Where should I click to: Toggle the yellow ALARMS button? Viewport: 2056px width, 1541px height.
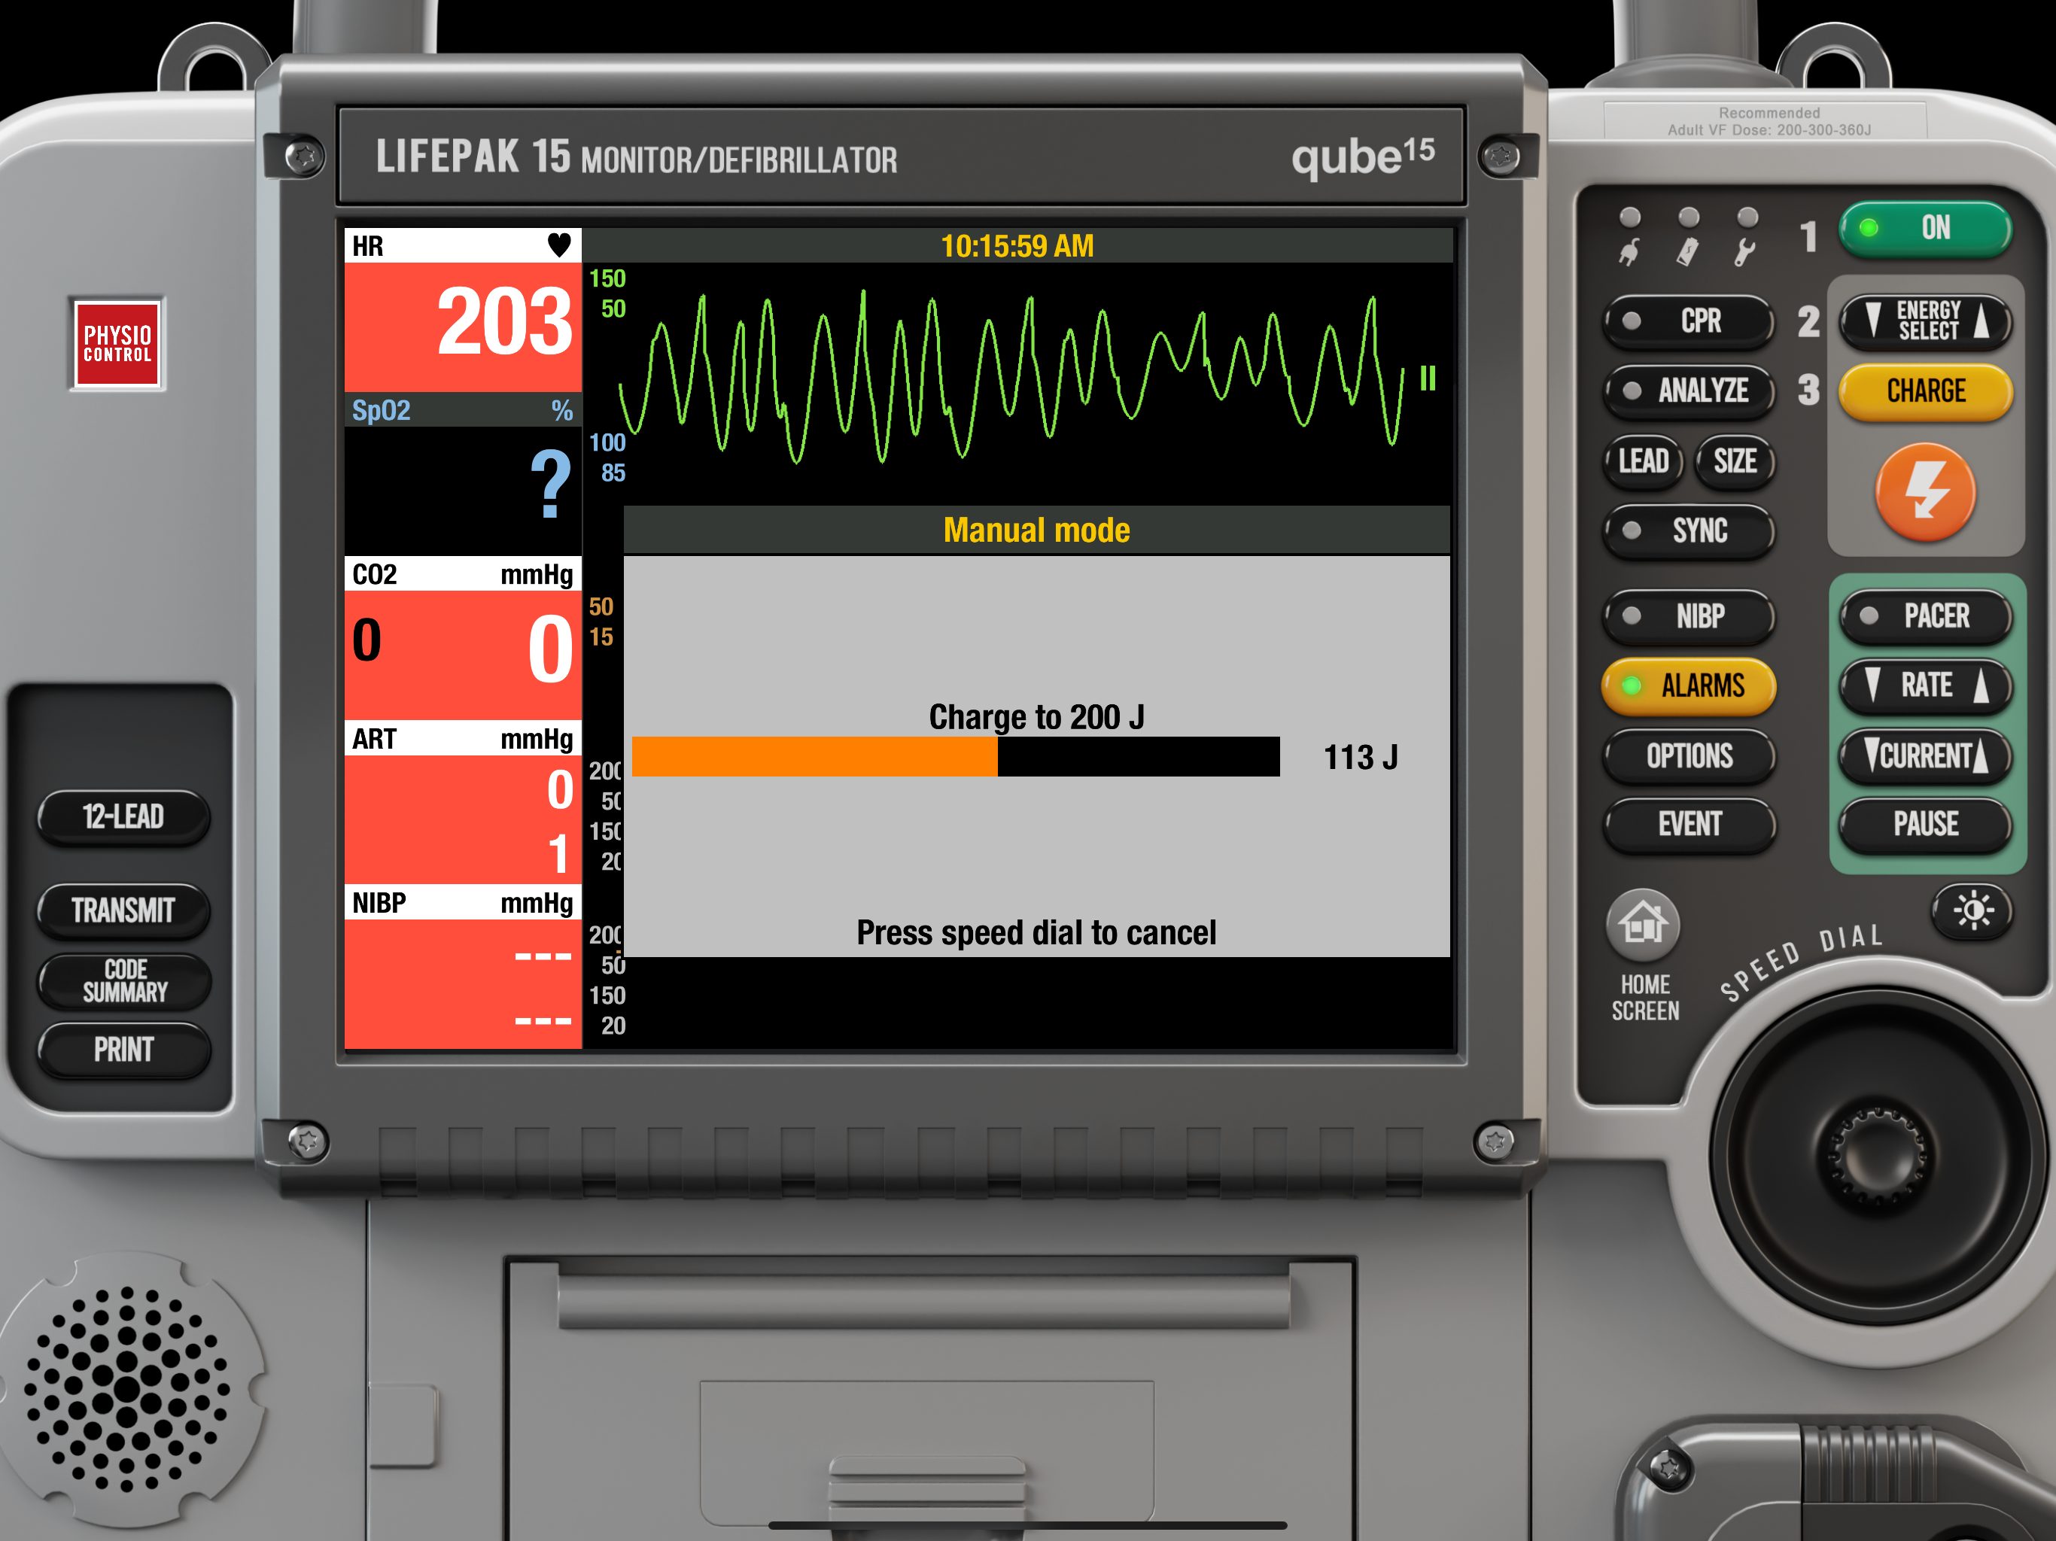pyautogui.click(x=1688, y=686)
